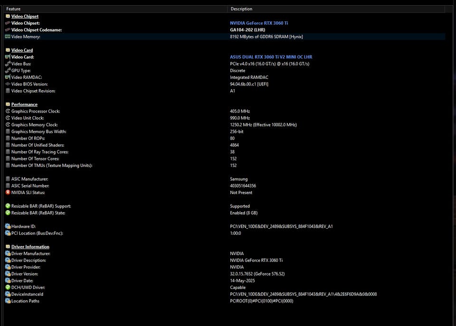Image resolution: width=456 pixels, height=326 pixels.
Task: Click the icon beside ASIC Manufacturer
Action: (8, 179)
